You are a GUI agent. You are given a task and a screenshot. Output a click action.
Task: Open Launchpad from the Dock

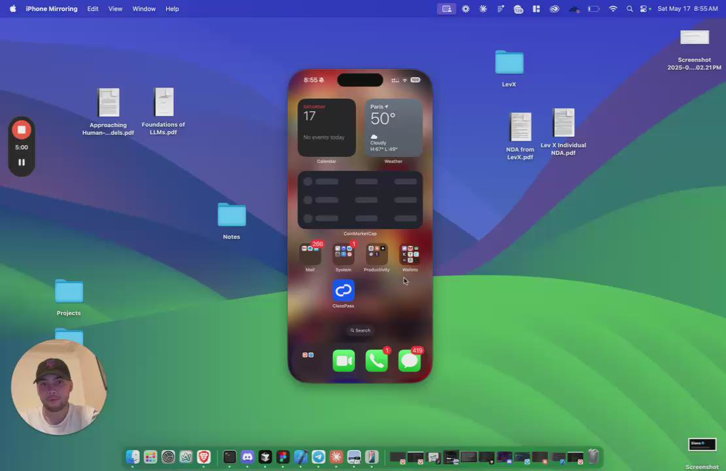pyautogui.click(x=150, y=457)
